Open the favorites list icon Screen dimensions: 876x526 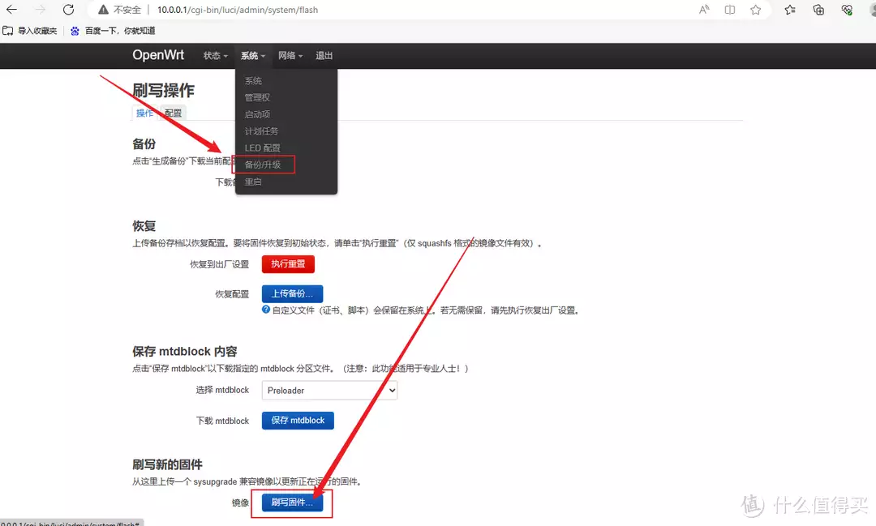pos(789,10)
